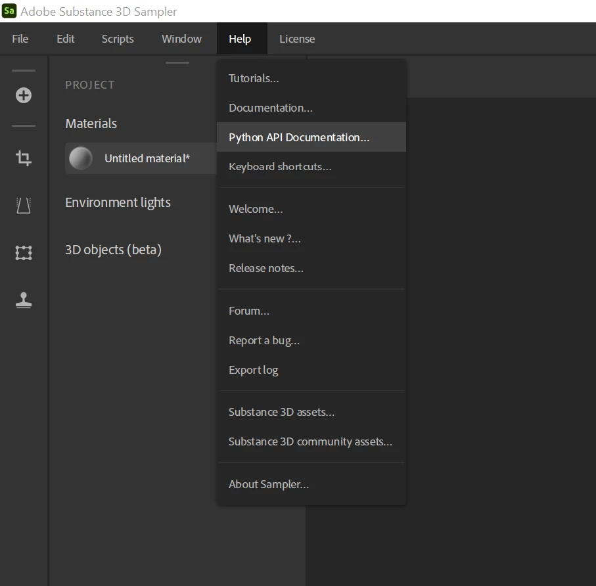Screen dimensions: 596x586
Task: Select What's new ?... menu item
Action: 311,238
